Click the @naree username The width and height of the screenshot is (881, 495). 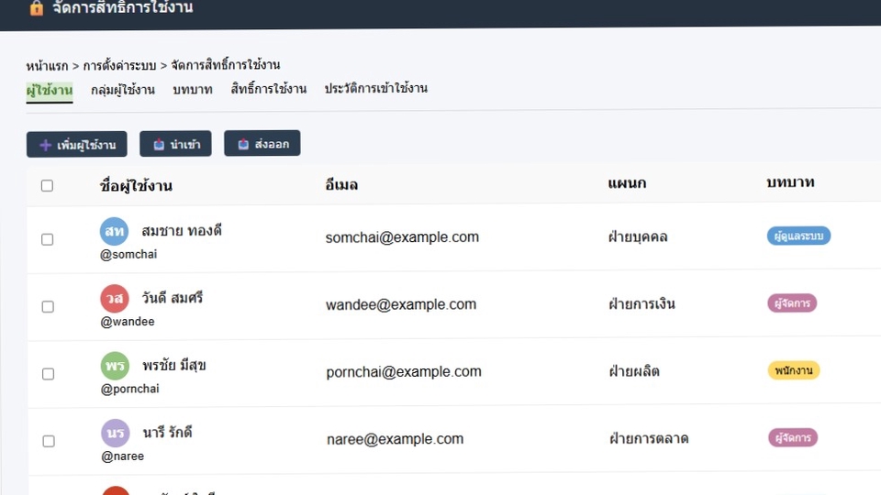[x=122, y=456]
